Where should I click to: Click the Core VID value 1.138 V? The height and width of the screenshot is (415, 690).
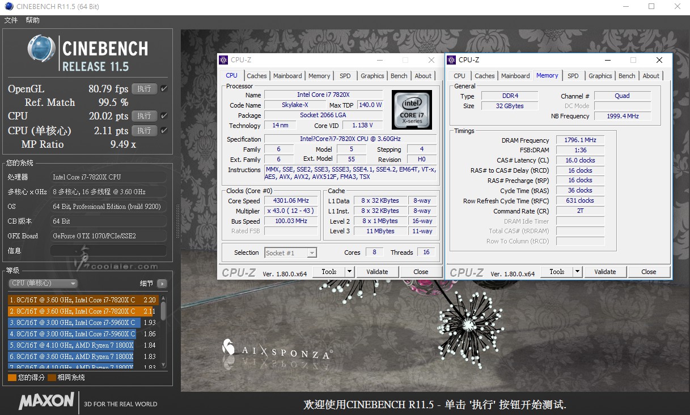[362, 126]
